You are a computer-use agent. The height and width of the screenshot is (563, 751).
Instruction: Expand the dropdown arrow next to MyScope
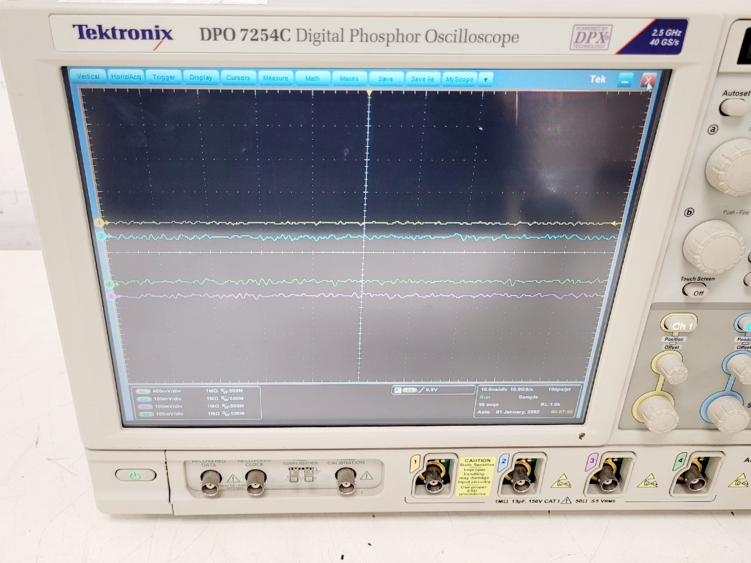pyautogui.click(x=485, y=80)
